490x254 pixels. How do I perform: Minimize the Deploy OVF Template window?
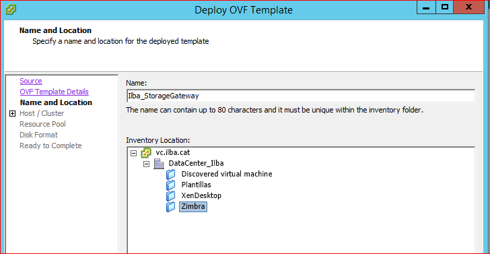tap(426, 7)
